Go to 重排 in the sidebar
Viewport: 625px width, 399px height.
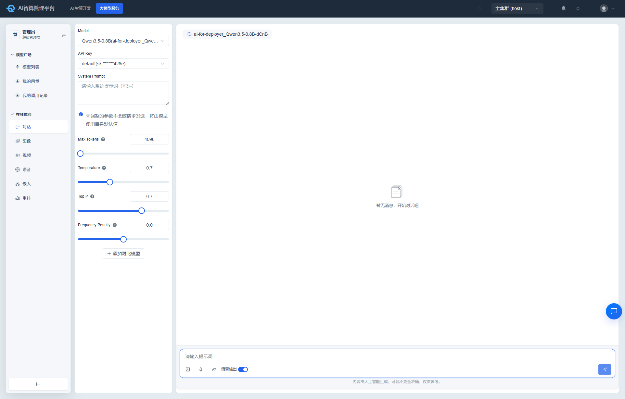click(38, 198)
